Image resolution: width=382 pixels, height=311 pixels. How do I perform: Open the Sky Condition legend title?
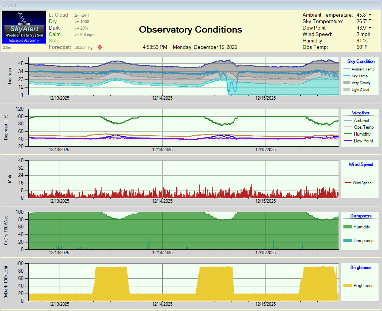coord(361,61)
